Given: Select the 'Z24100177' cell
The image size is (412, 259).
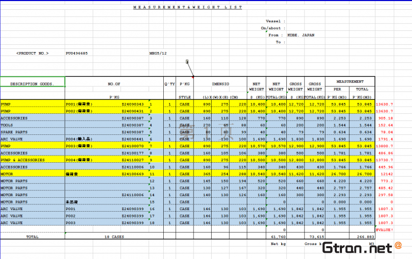Looking at the screenshot, I should pos(133,153).
